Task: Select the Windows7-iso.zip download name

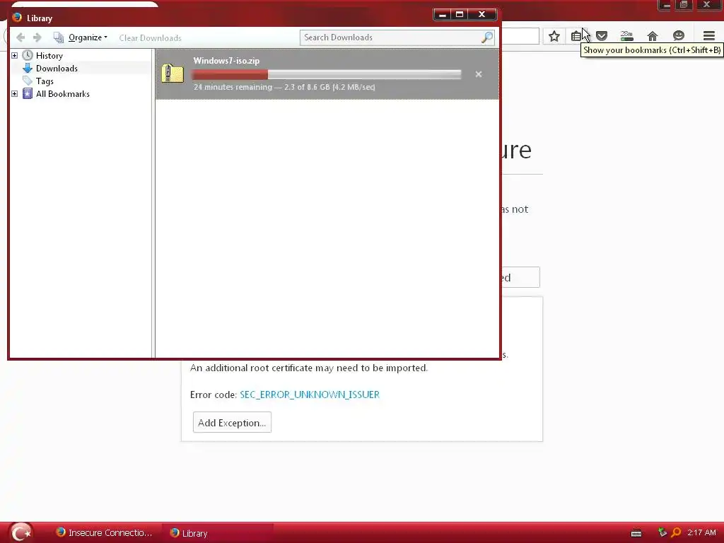Action: point(226,61)
